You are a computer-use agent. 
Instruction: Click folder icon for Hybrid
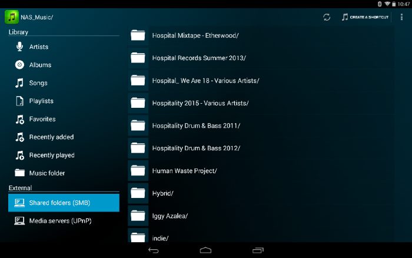[138, 193]
